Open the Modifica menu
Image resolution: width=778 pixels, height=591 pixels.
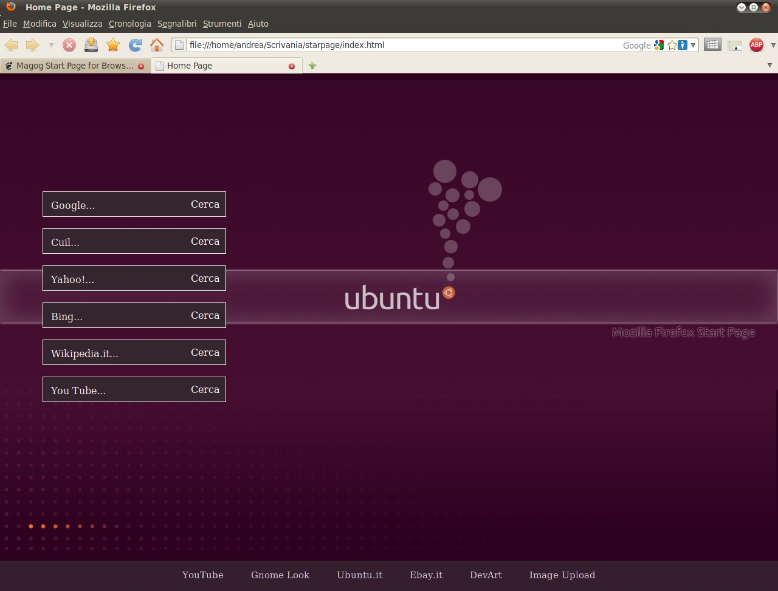click(40, 24)
